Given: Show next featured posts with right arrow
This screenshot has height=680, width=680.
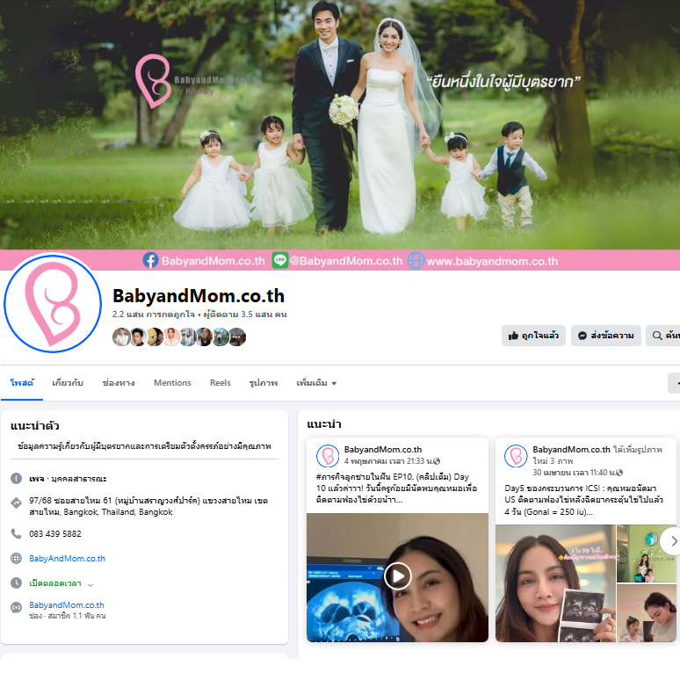Looking at the screenshot, I should point(672,541).
